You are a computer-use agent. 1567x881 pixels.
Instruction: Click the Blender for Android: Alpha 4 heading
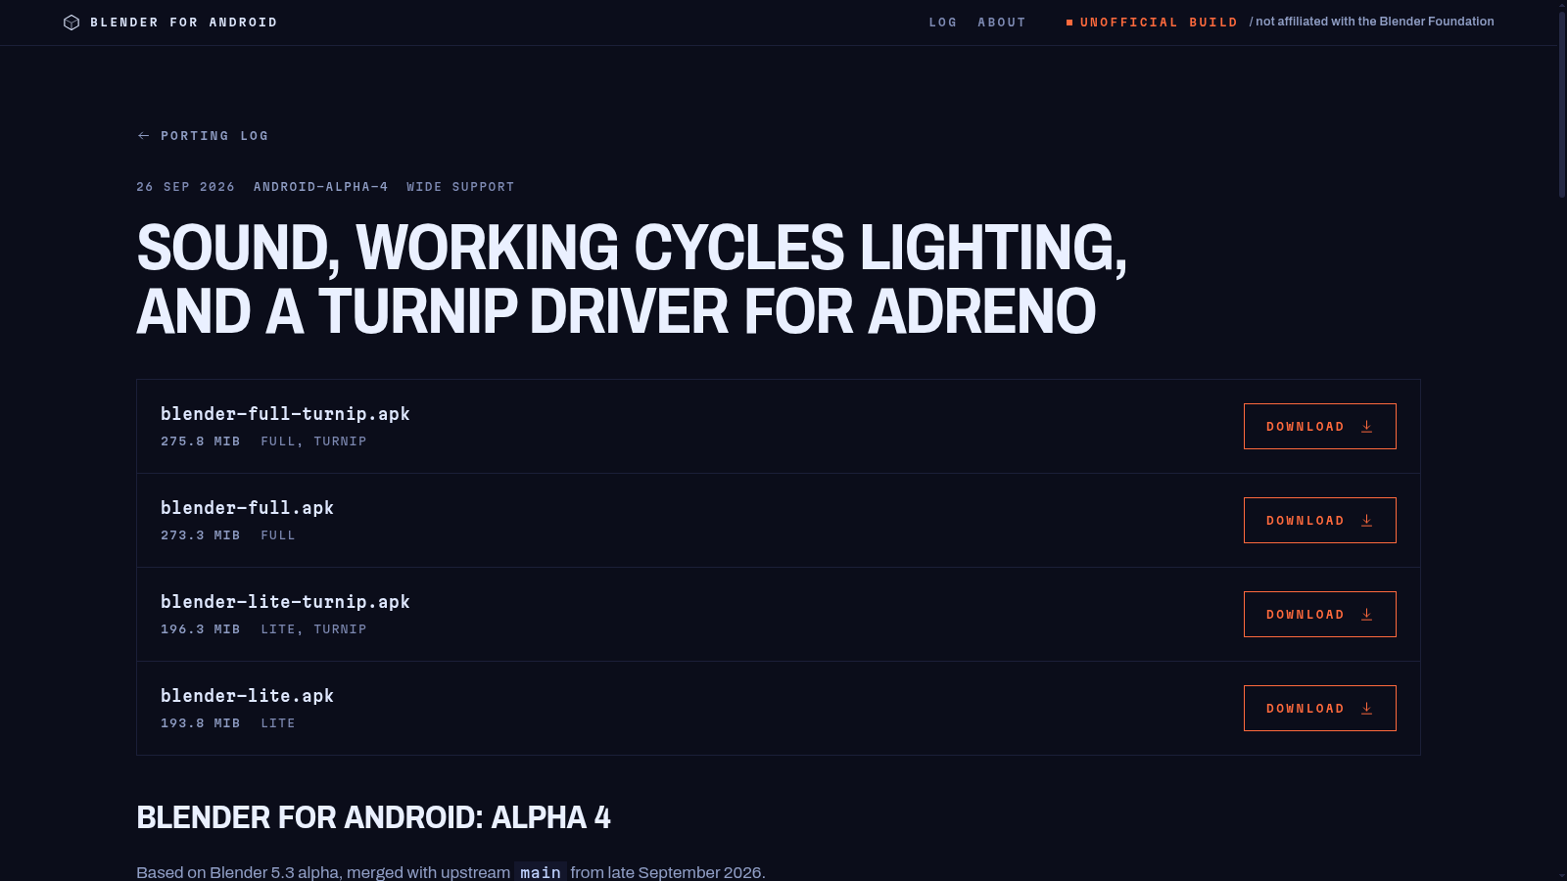pyautogui.click(x=373, y=817)
